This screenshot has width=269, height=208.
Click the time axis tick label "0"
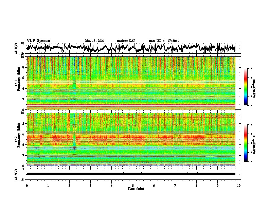27,186
